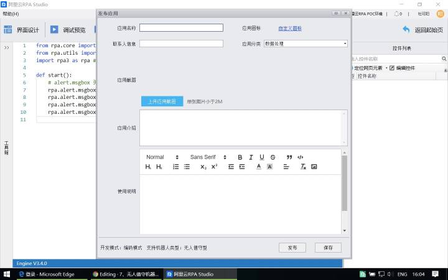Apply superscript formatting
This screenshot has height=280, width=448.
(x=214, y=167)
